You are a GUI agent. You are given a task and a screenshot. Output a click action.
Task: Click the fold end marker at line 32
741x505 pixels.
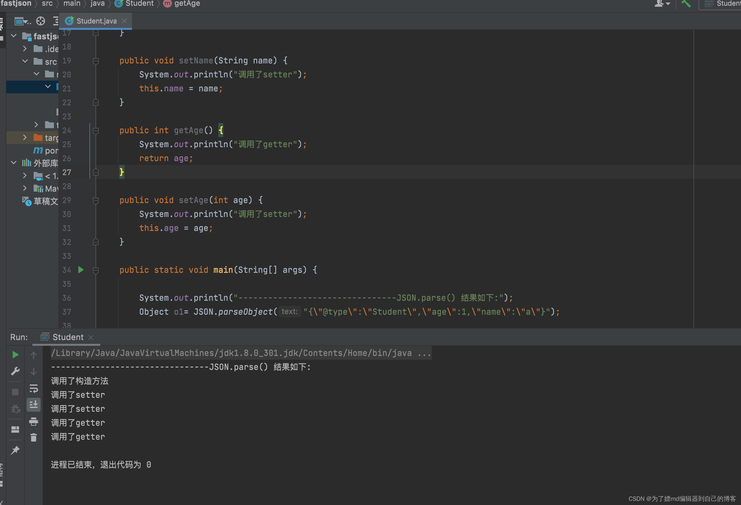pyautogui.click(x=96, y=242)
